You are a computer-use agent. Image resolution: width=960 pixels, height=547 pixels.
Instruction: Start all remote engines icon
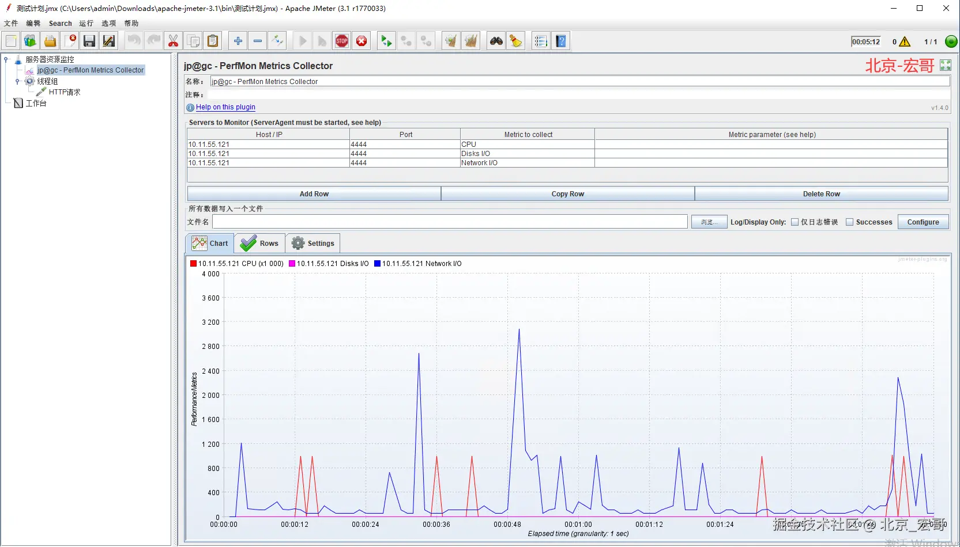(386, 41)
